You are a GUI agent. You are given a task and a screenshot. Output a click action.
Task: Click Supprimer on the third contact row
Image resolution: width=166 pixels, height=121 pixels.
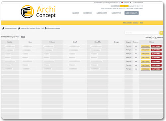click(x=156, y=54)
